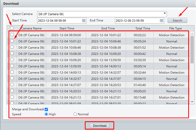Click the Total Time column header

click(143, 28)
